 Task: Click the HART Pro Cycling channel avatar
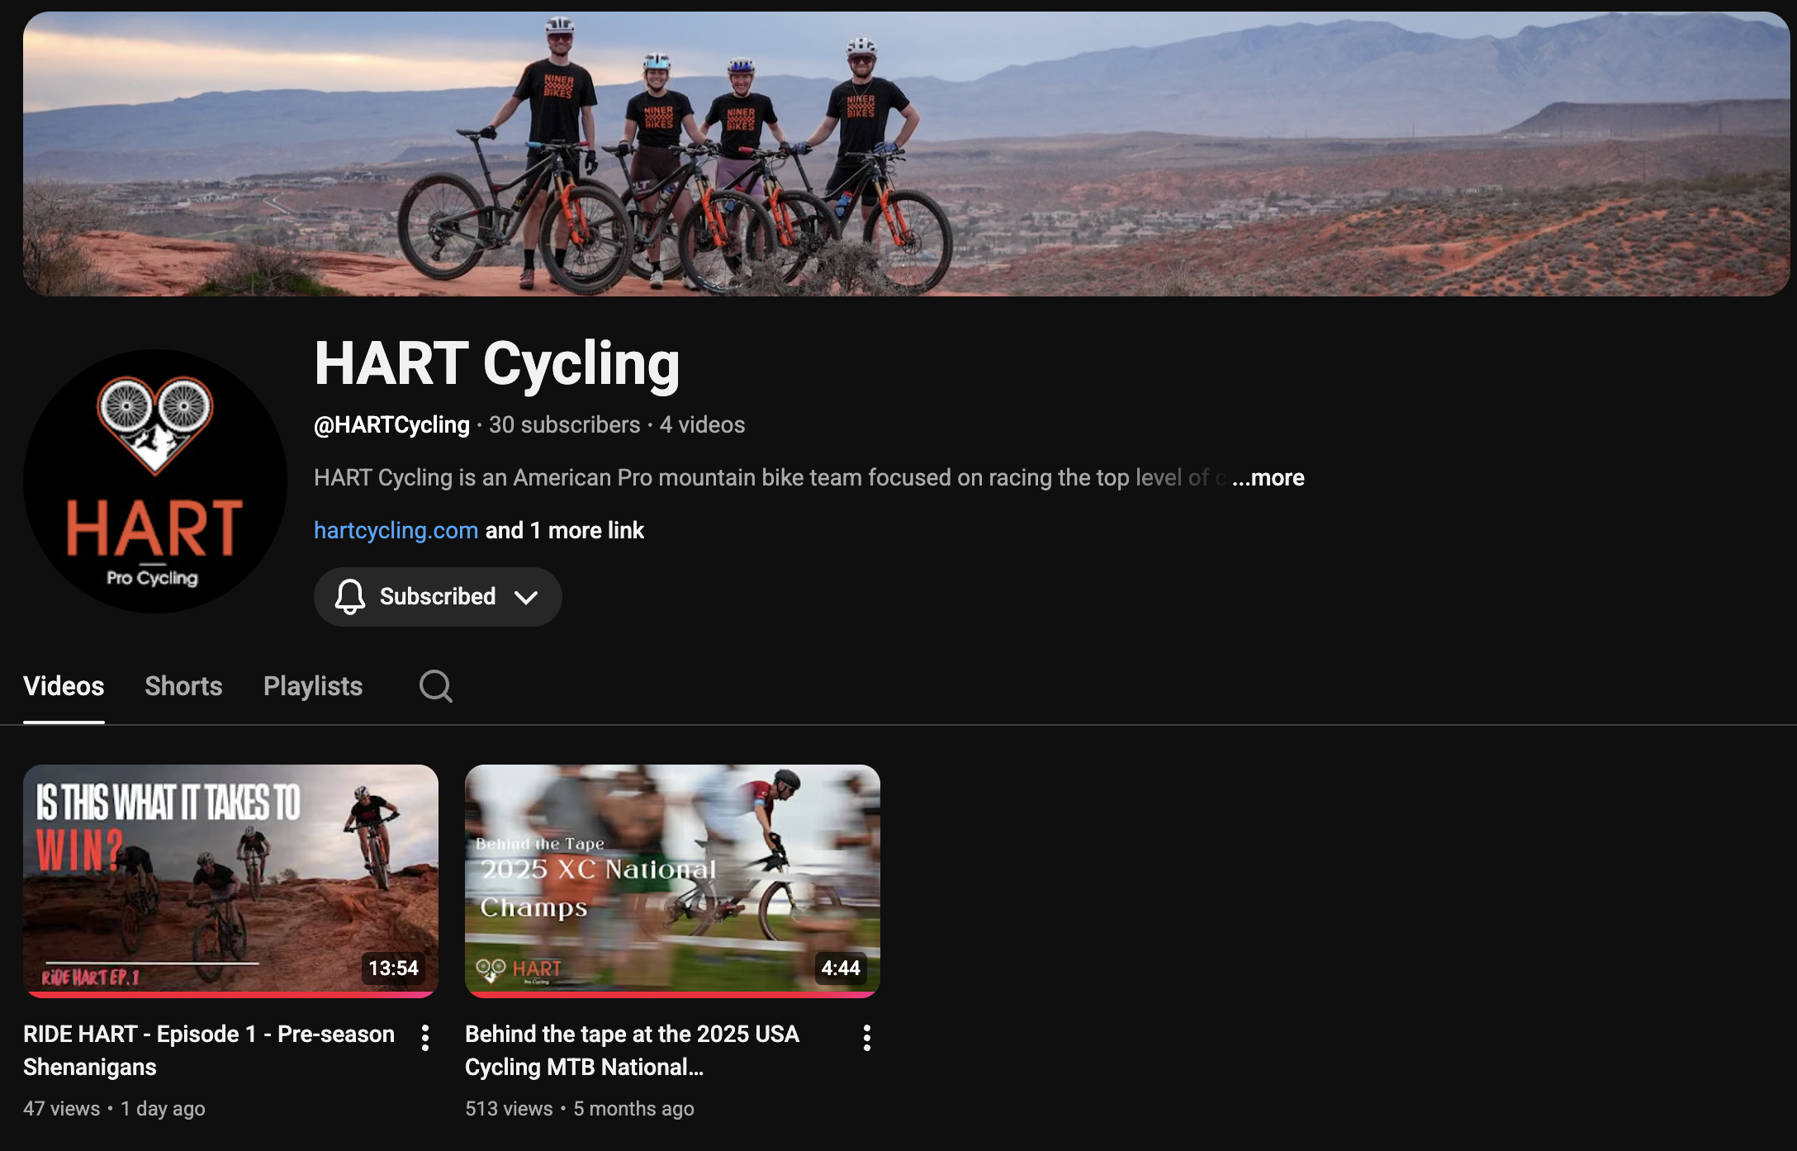pyautogui.click(x=154, y=481)
